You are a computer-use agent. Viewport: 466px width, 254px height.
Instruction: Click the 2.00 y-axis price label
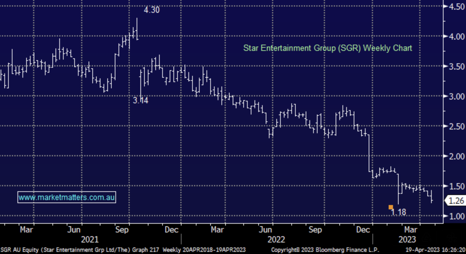(x=457, y=156)
